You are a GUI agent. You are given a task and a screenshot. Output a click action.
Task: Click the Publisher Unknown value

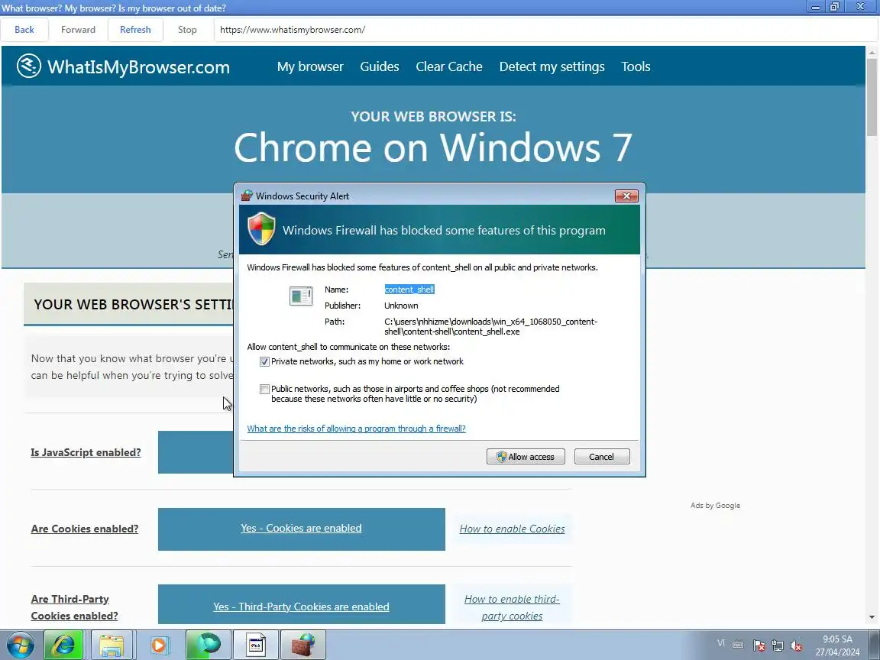pos(401,306)
